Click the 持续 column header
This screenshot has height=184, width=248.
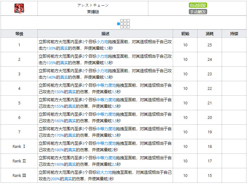coord(234,34)
